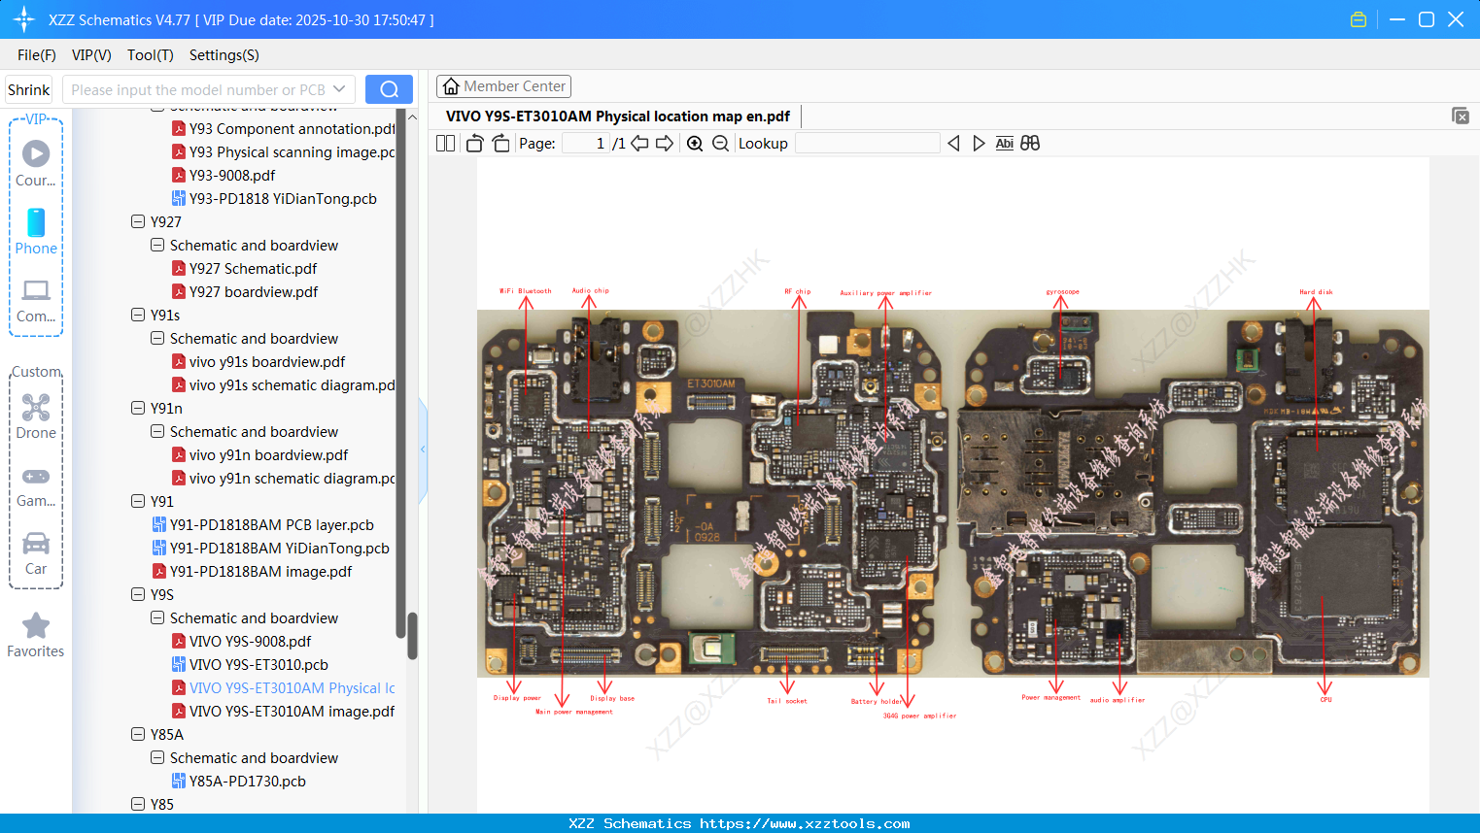
Task: Open Y93-9008.pdf file
Action: click(x=224, y=175)
